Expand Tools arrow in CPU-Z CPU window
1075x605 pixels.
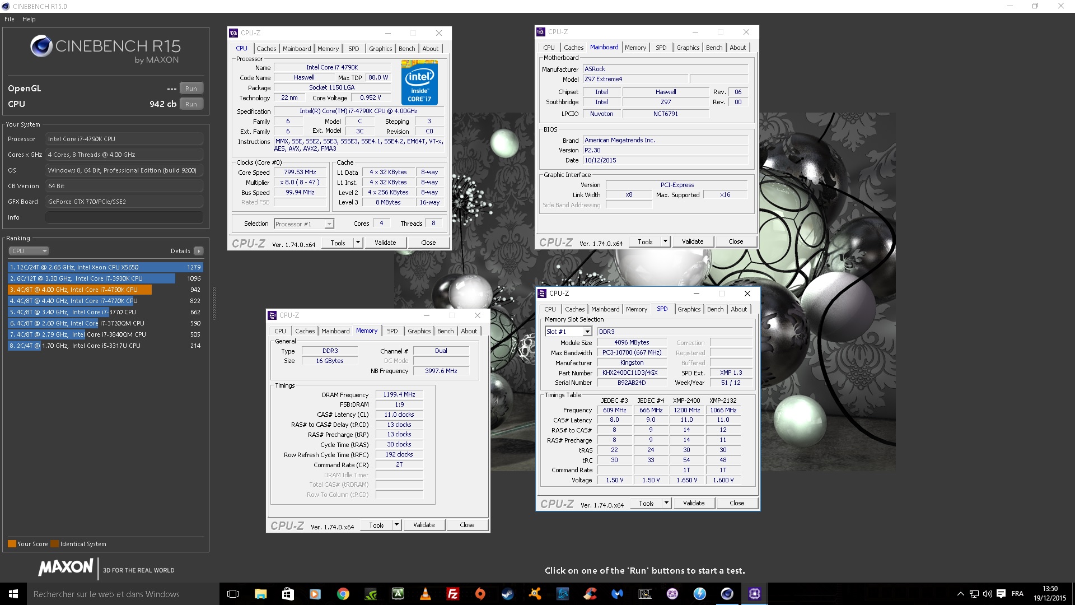click(x=358, y=243)
